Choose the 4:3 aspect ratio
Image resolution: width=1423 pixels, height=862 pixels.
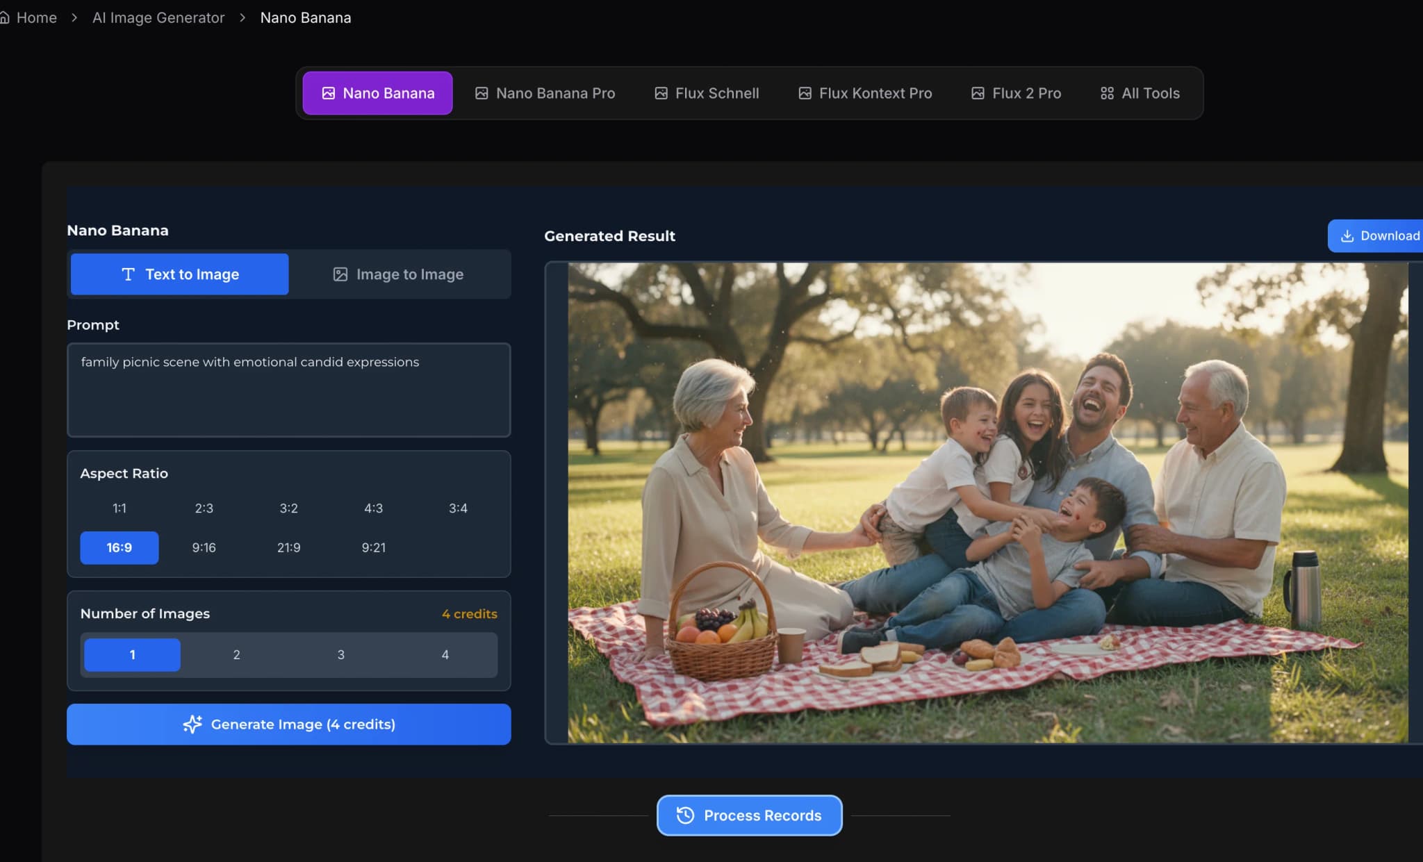coord(373,508)
